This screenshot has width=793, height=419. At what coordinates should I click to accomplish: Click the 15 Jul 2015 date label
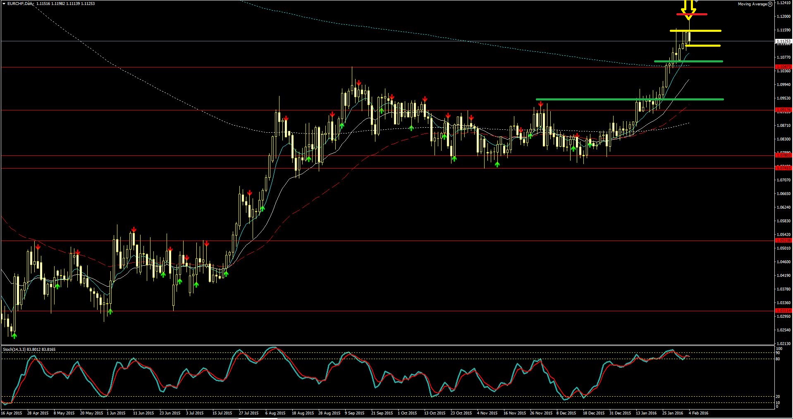pyautogui.click(x=222, y=413)
